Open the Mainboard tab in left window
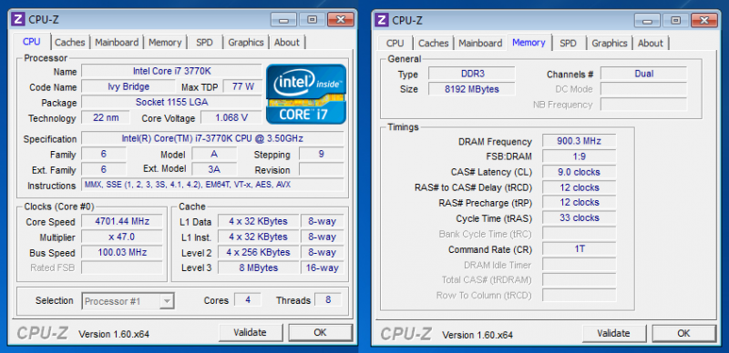Screen dimensions: 729x353 (117, 42)
